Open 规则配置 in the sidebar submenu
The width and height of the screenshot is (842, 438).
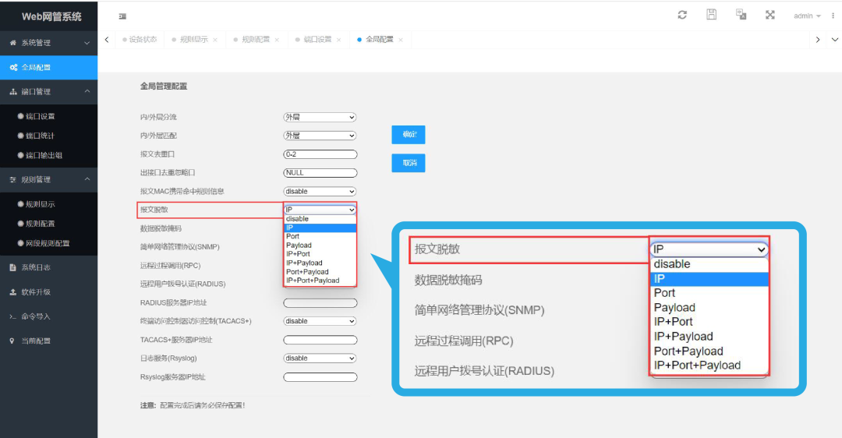tap(41, 224)
